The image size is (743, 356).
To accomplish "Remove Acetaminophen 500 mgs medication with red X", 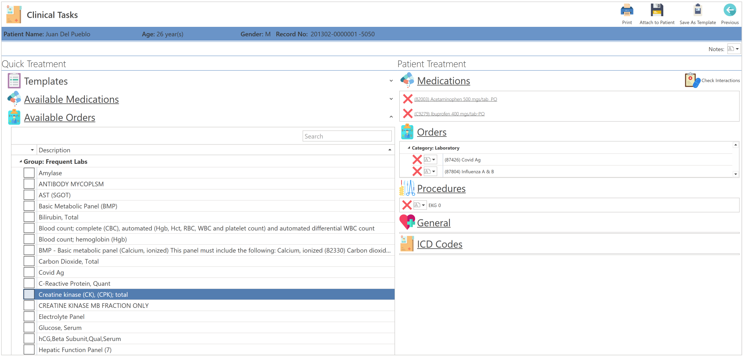I will click(408, 99).
